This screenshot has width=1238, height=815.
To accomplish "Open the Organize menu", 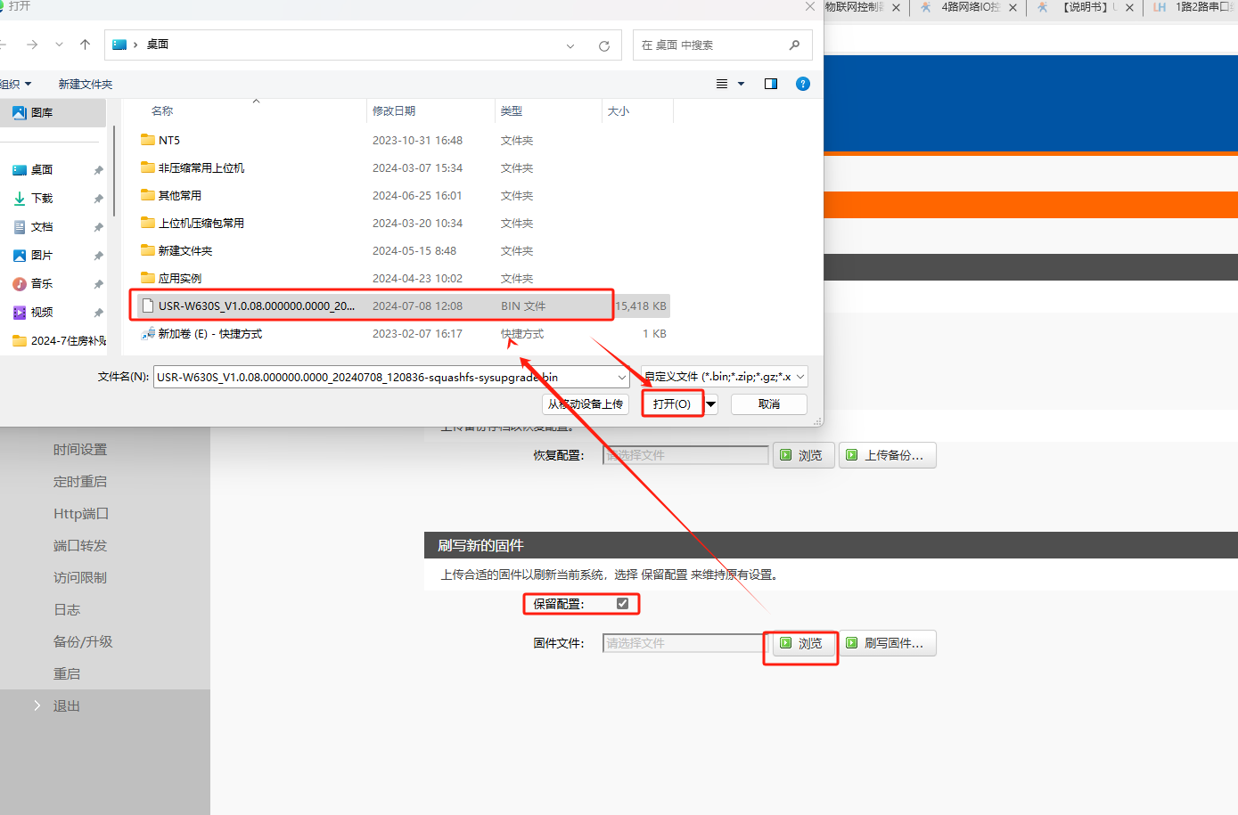I will point(15,84).
